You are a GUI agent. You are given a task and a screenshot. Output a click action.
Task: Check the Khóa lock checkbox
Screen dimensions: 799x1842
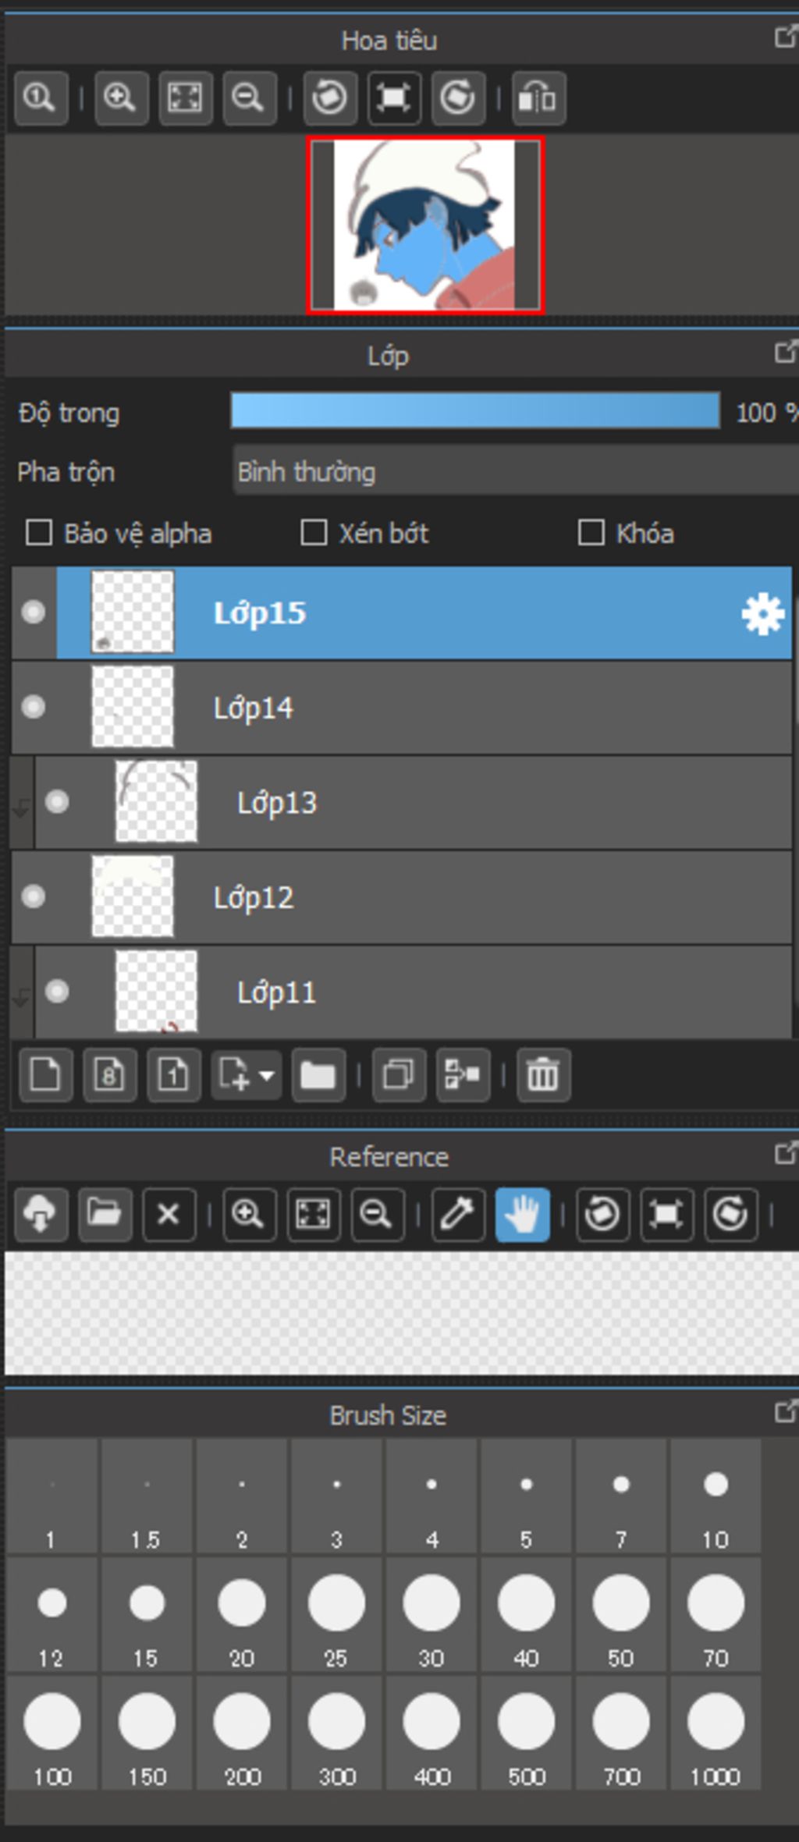tap(591, 534)
